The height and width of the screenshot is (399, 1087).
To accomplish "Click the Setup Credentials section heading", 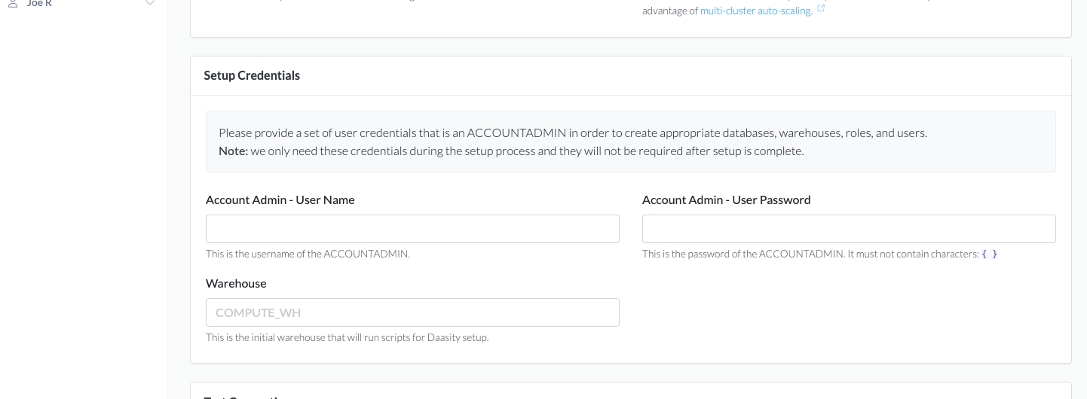I will (252, 75).
